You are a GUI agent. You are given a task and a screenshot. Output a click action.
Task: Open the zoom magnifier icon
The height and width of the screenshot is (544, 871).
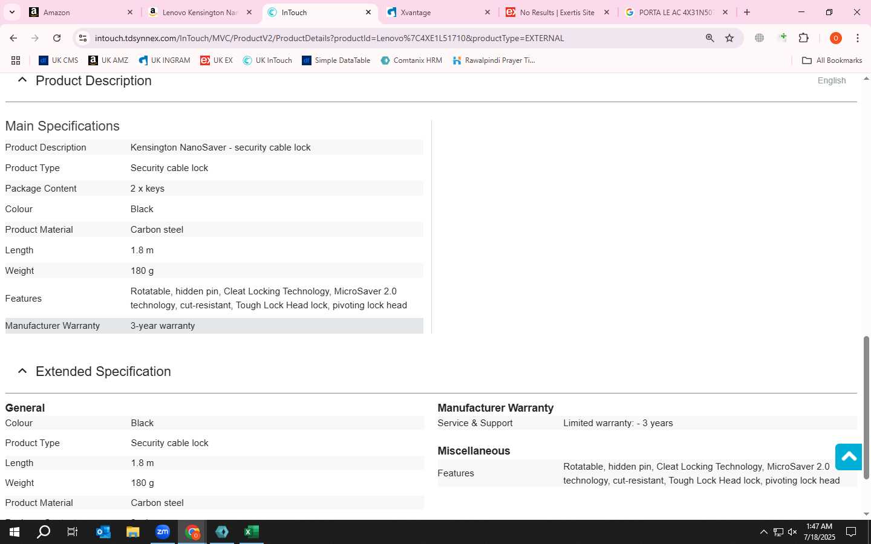pos(710,38)
